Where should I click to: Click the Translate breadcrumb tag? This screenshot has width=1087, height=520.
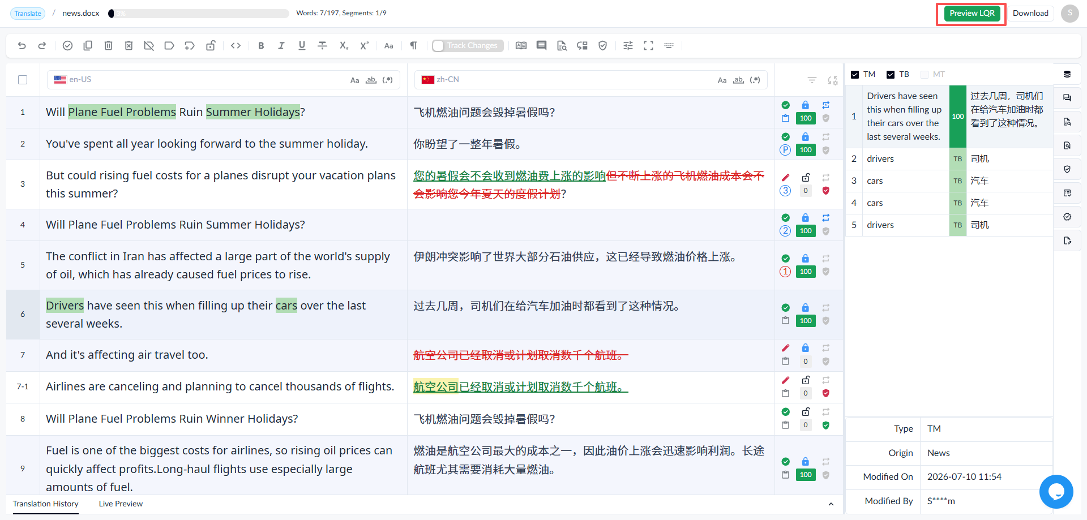point(28,14)
